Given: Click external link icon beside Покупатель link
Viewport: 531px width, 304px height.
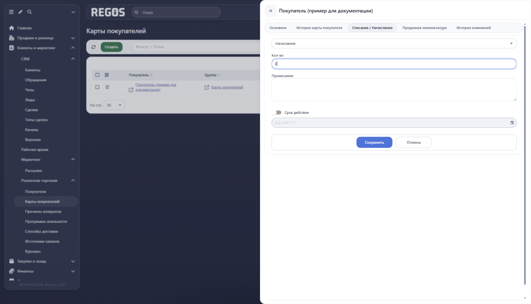Looking at the screenshot, I should (x=131, y=90).
